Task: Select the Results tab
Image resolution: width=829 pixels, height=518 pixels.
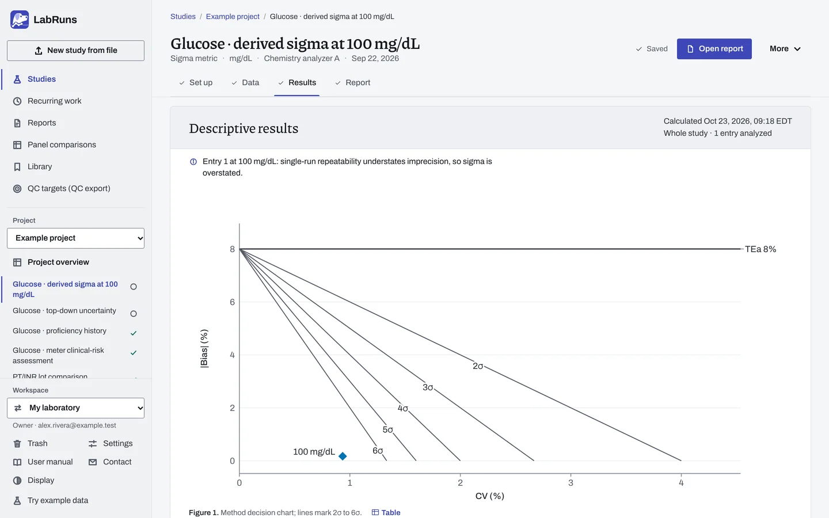Action: [x=297, y=83]
